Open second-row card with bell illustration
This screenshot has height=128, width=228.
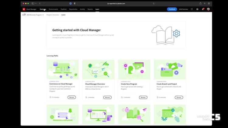63,115
